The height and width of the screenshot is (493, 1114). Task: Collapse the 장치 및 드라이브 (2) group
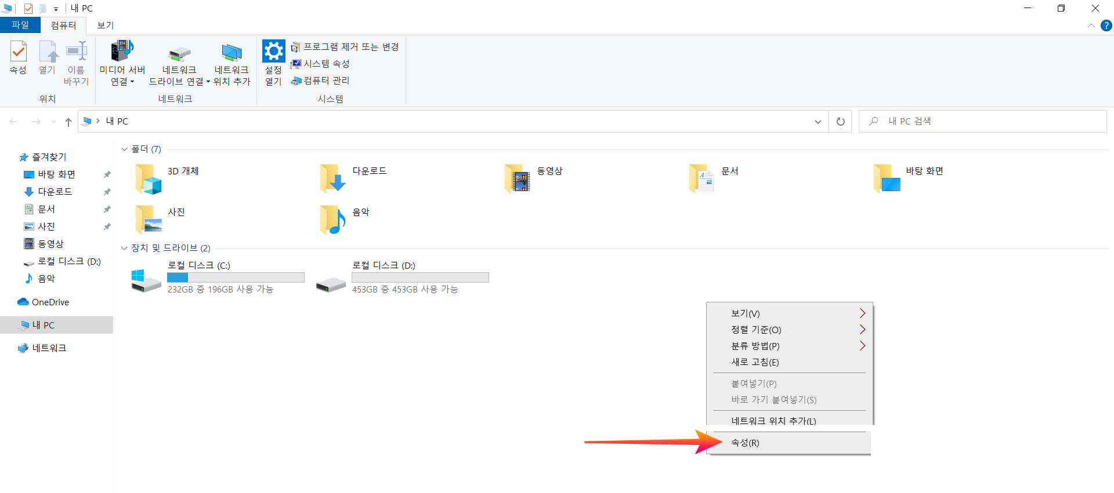point(124,248)
